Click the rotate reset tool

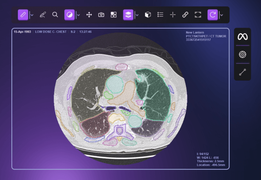(213, 15)
